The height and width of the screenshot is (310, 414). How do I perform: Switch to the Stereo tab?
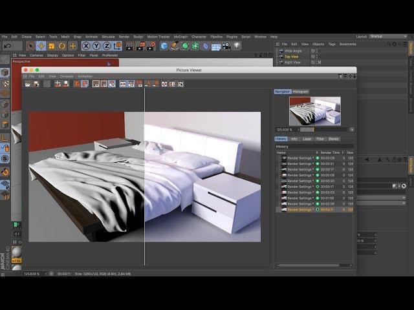click(x=334, y=139)
